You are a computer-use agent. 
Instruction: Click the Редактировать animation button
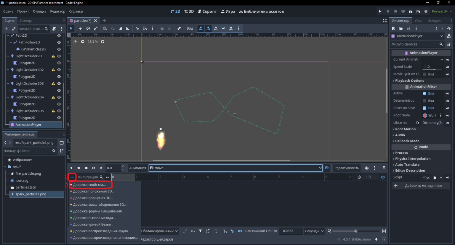pos(347,168)
